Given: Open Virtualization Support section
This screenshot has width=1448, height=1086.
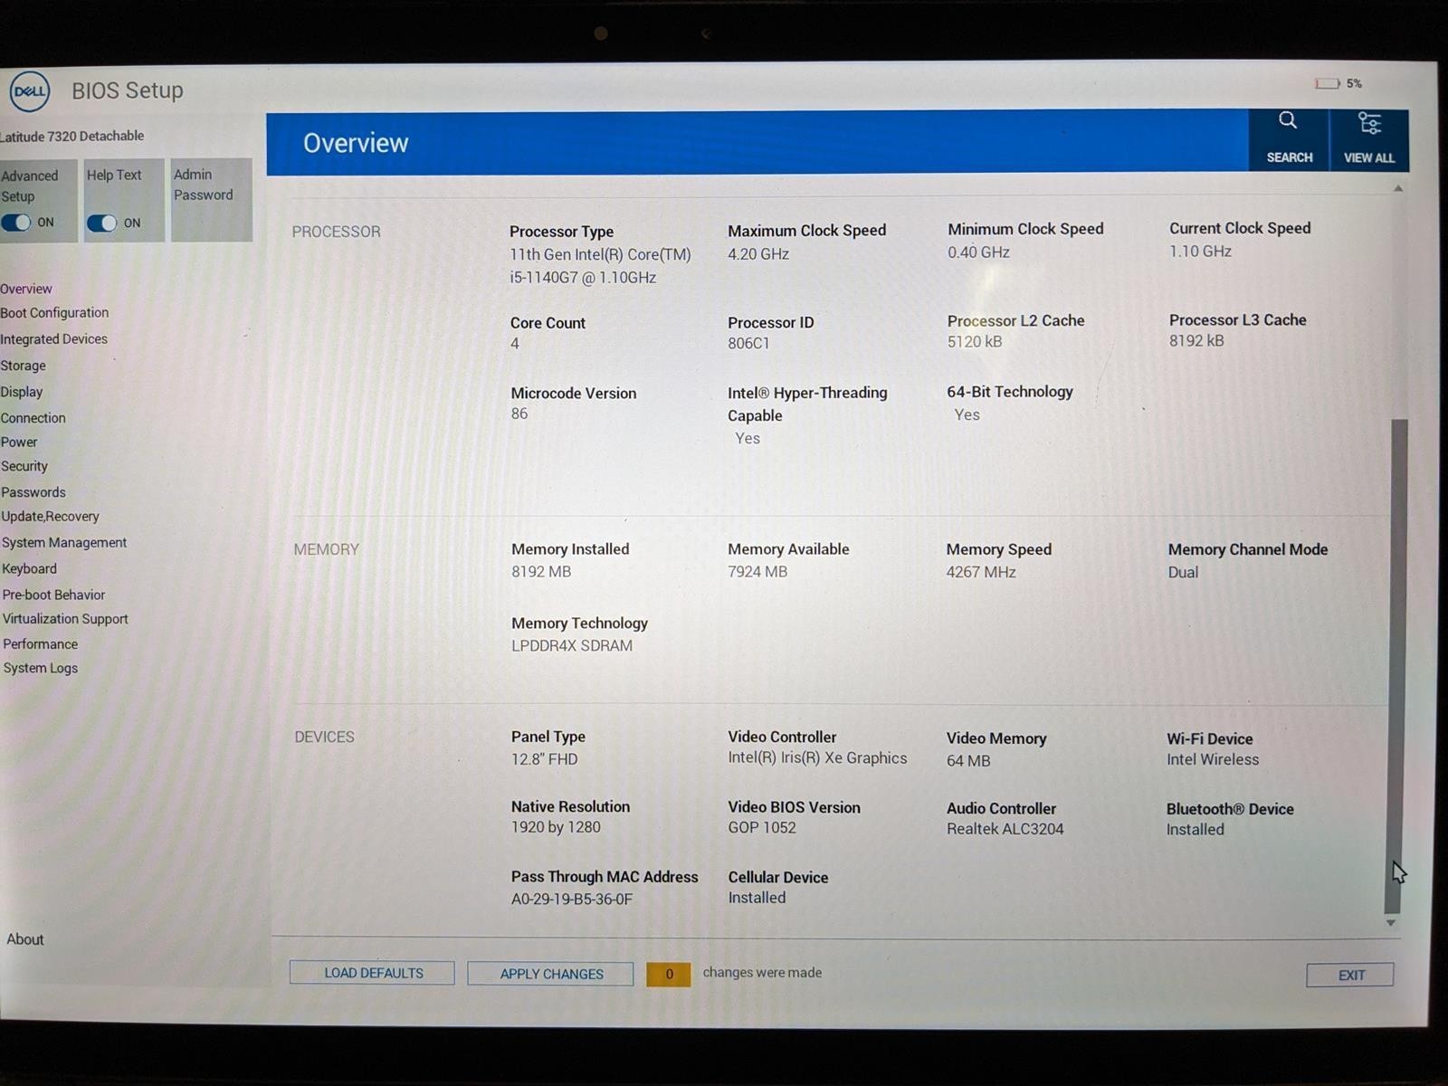Looking at the screenshot, I should pyautogui.click(x=65, y=619).
